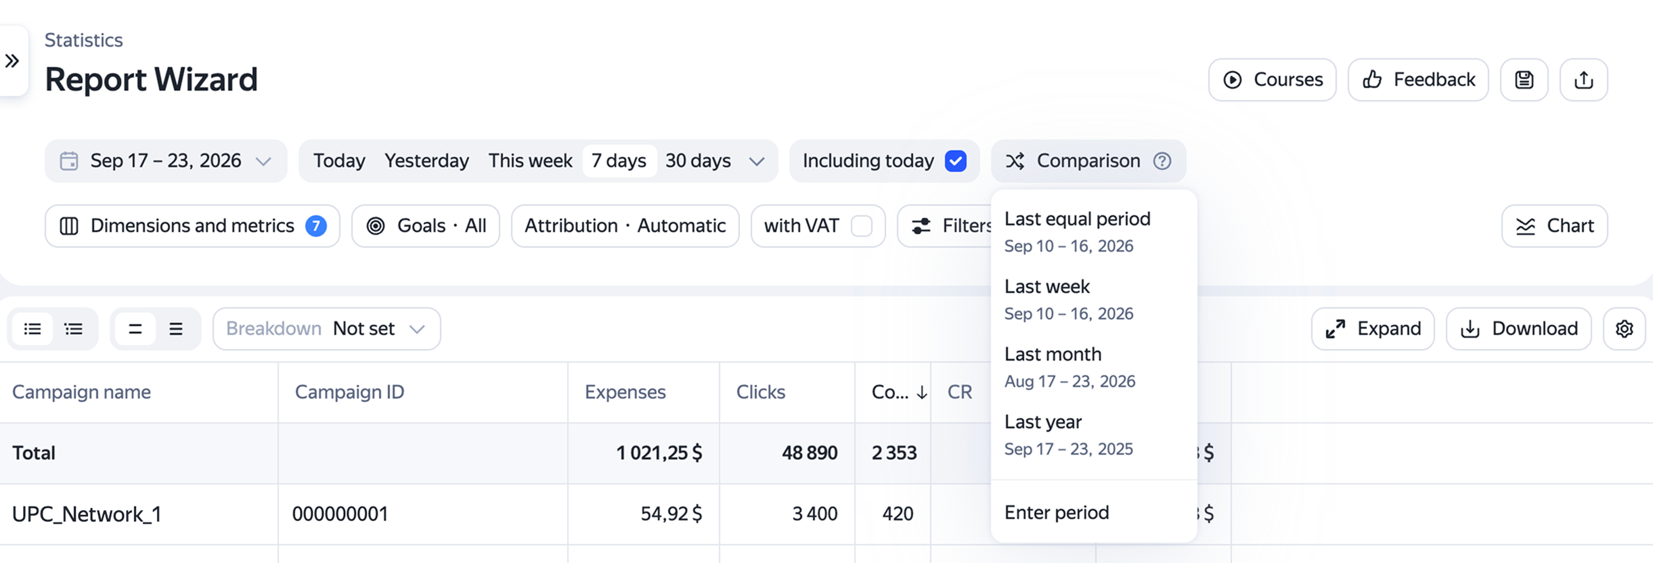Image resolution: width=1653 pixels, height=563 pixels.
Task: Toggle the Including today checkbox
Action: pyautogui.click(x=956, y=161)
